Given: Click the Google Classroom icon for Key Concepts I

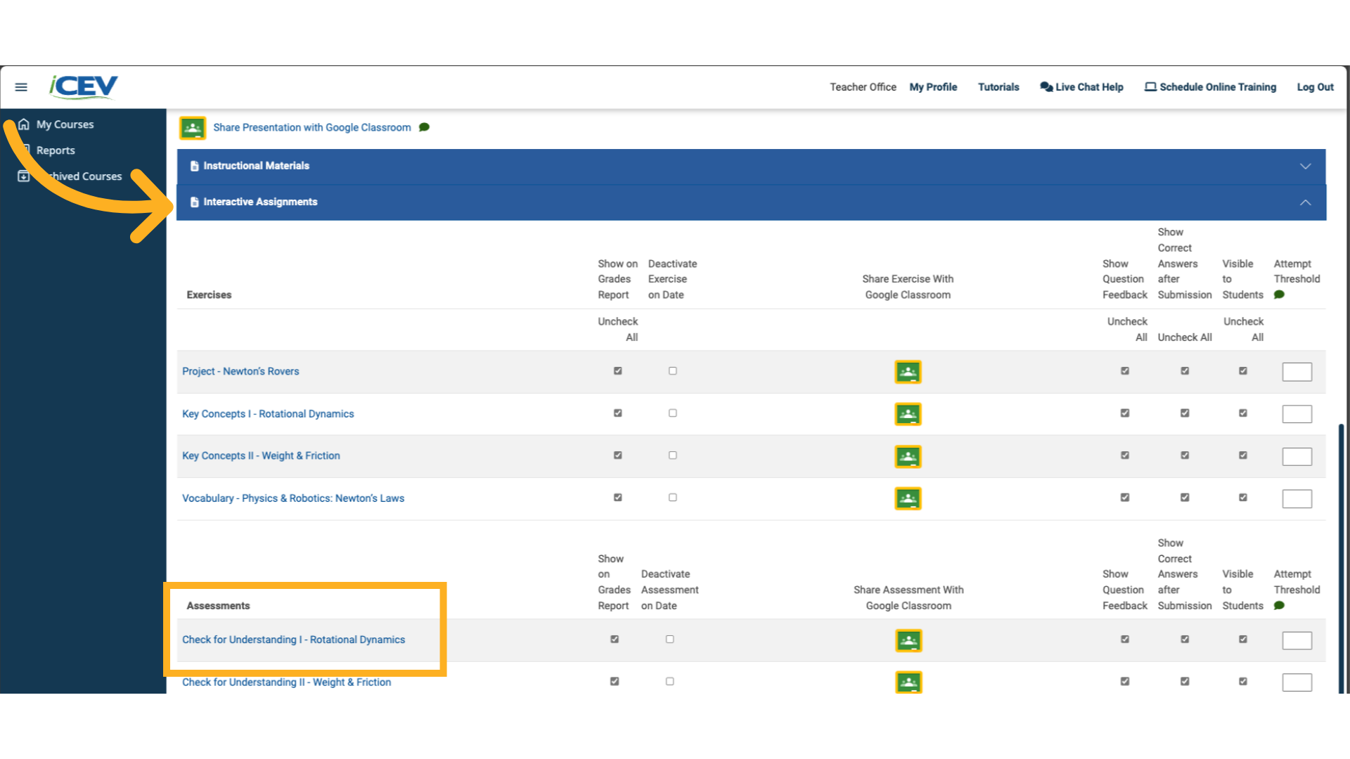Looking at the screenshot, I should pos(908,414).
